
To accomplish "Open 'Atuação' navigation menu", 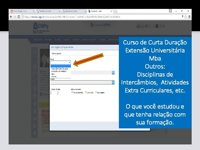I will (57, 39).
